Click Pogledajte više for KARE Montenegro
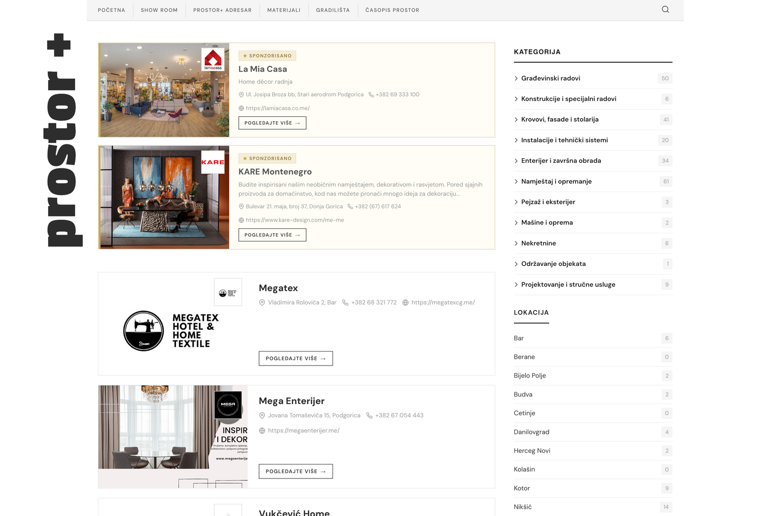This screenshot has width=769, height=516. tap(272, 235)
